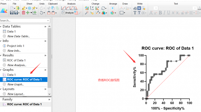201x112 pixels.
Task: Toggle Underline text formatting
Action: pos(168,13)
